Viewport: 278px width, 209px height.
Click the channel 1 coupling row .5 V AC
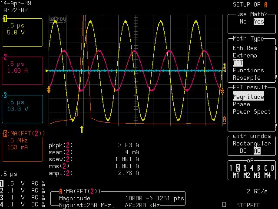pyautogui.click(x=23, y=184)
